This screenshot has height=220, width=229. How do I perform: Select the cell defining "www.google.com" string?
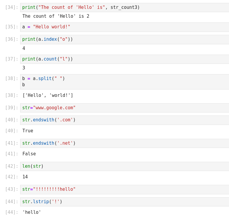click(124, 108)
